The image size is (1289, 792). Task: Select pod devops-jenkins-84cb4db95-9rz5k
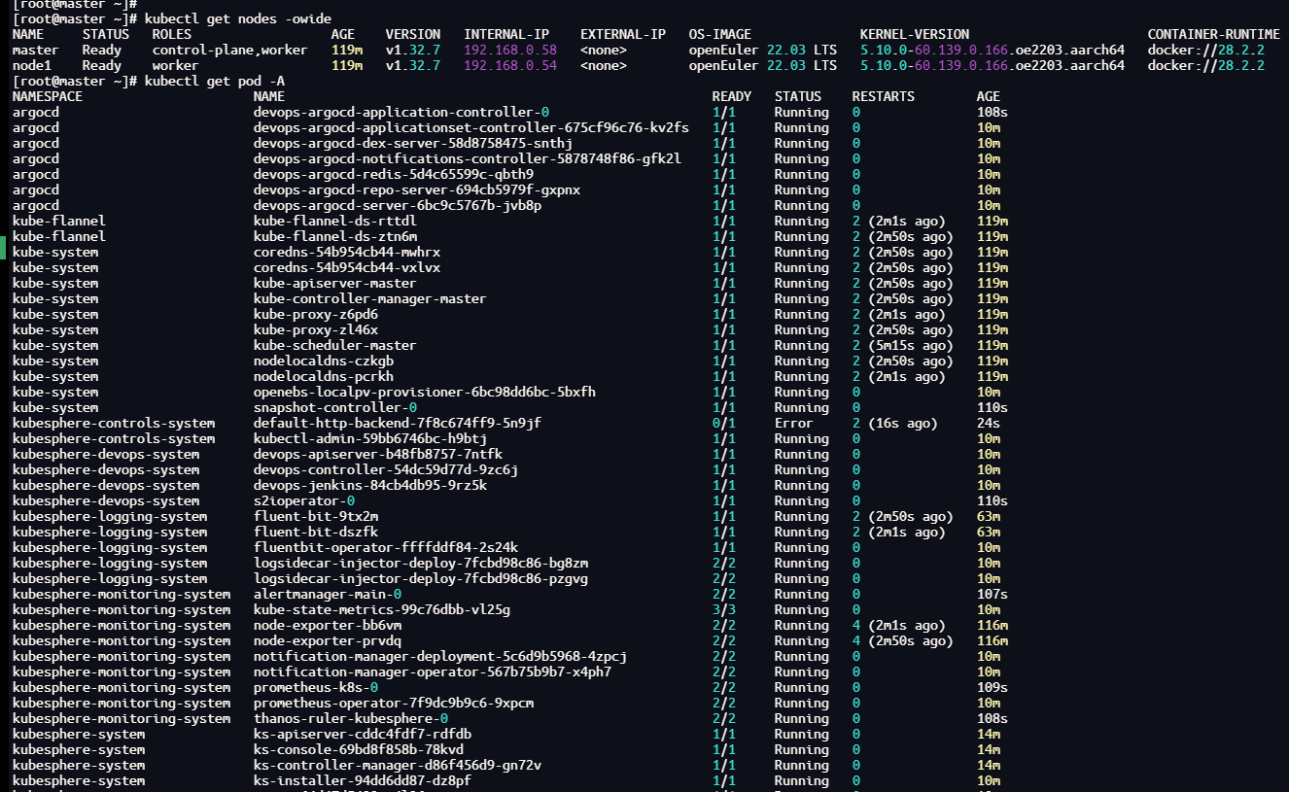point(370,486)
